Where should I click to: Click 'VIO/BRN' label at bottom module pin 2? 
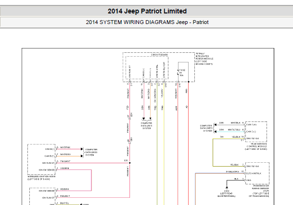(64, 189)
